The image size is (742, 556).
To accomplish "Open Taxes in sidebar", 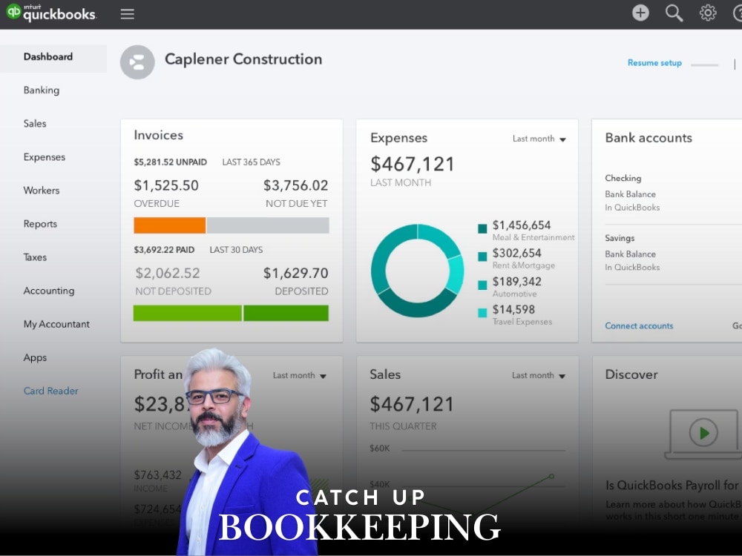I will 35,257.
